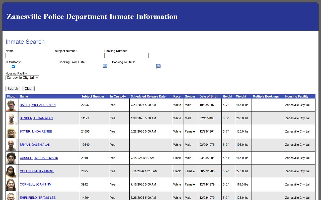Screen dimensions: 321x200
Task: Click the Scheduled Release Date column header
Action: pos(148,96)
